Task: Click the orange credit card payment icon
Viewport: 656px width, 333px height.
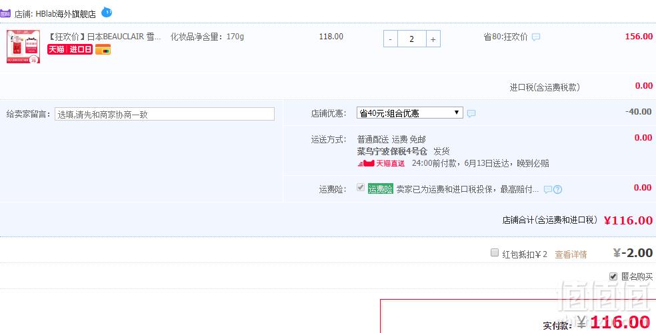Action: click(x=103, y=49)
